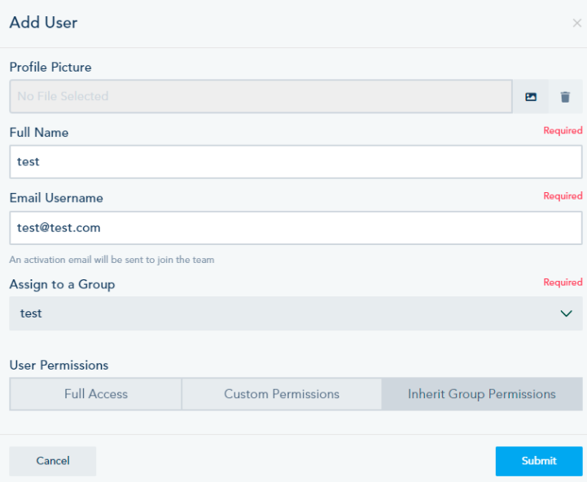Click the Email Username label
The image size is (587, 482).
pos(56,198)
